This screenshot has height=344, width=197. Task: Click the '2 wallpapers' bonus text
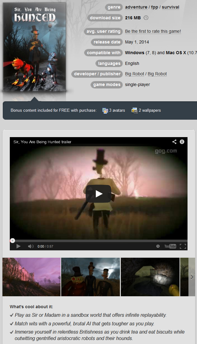[150, 110]
